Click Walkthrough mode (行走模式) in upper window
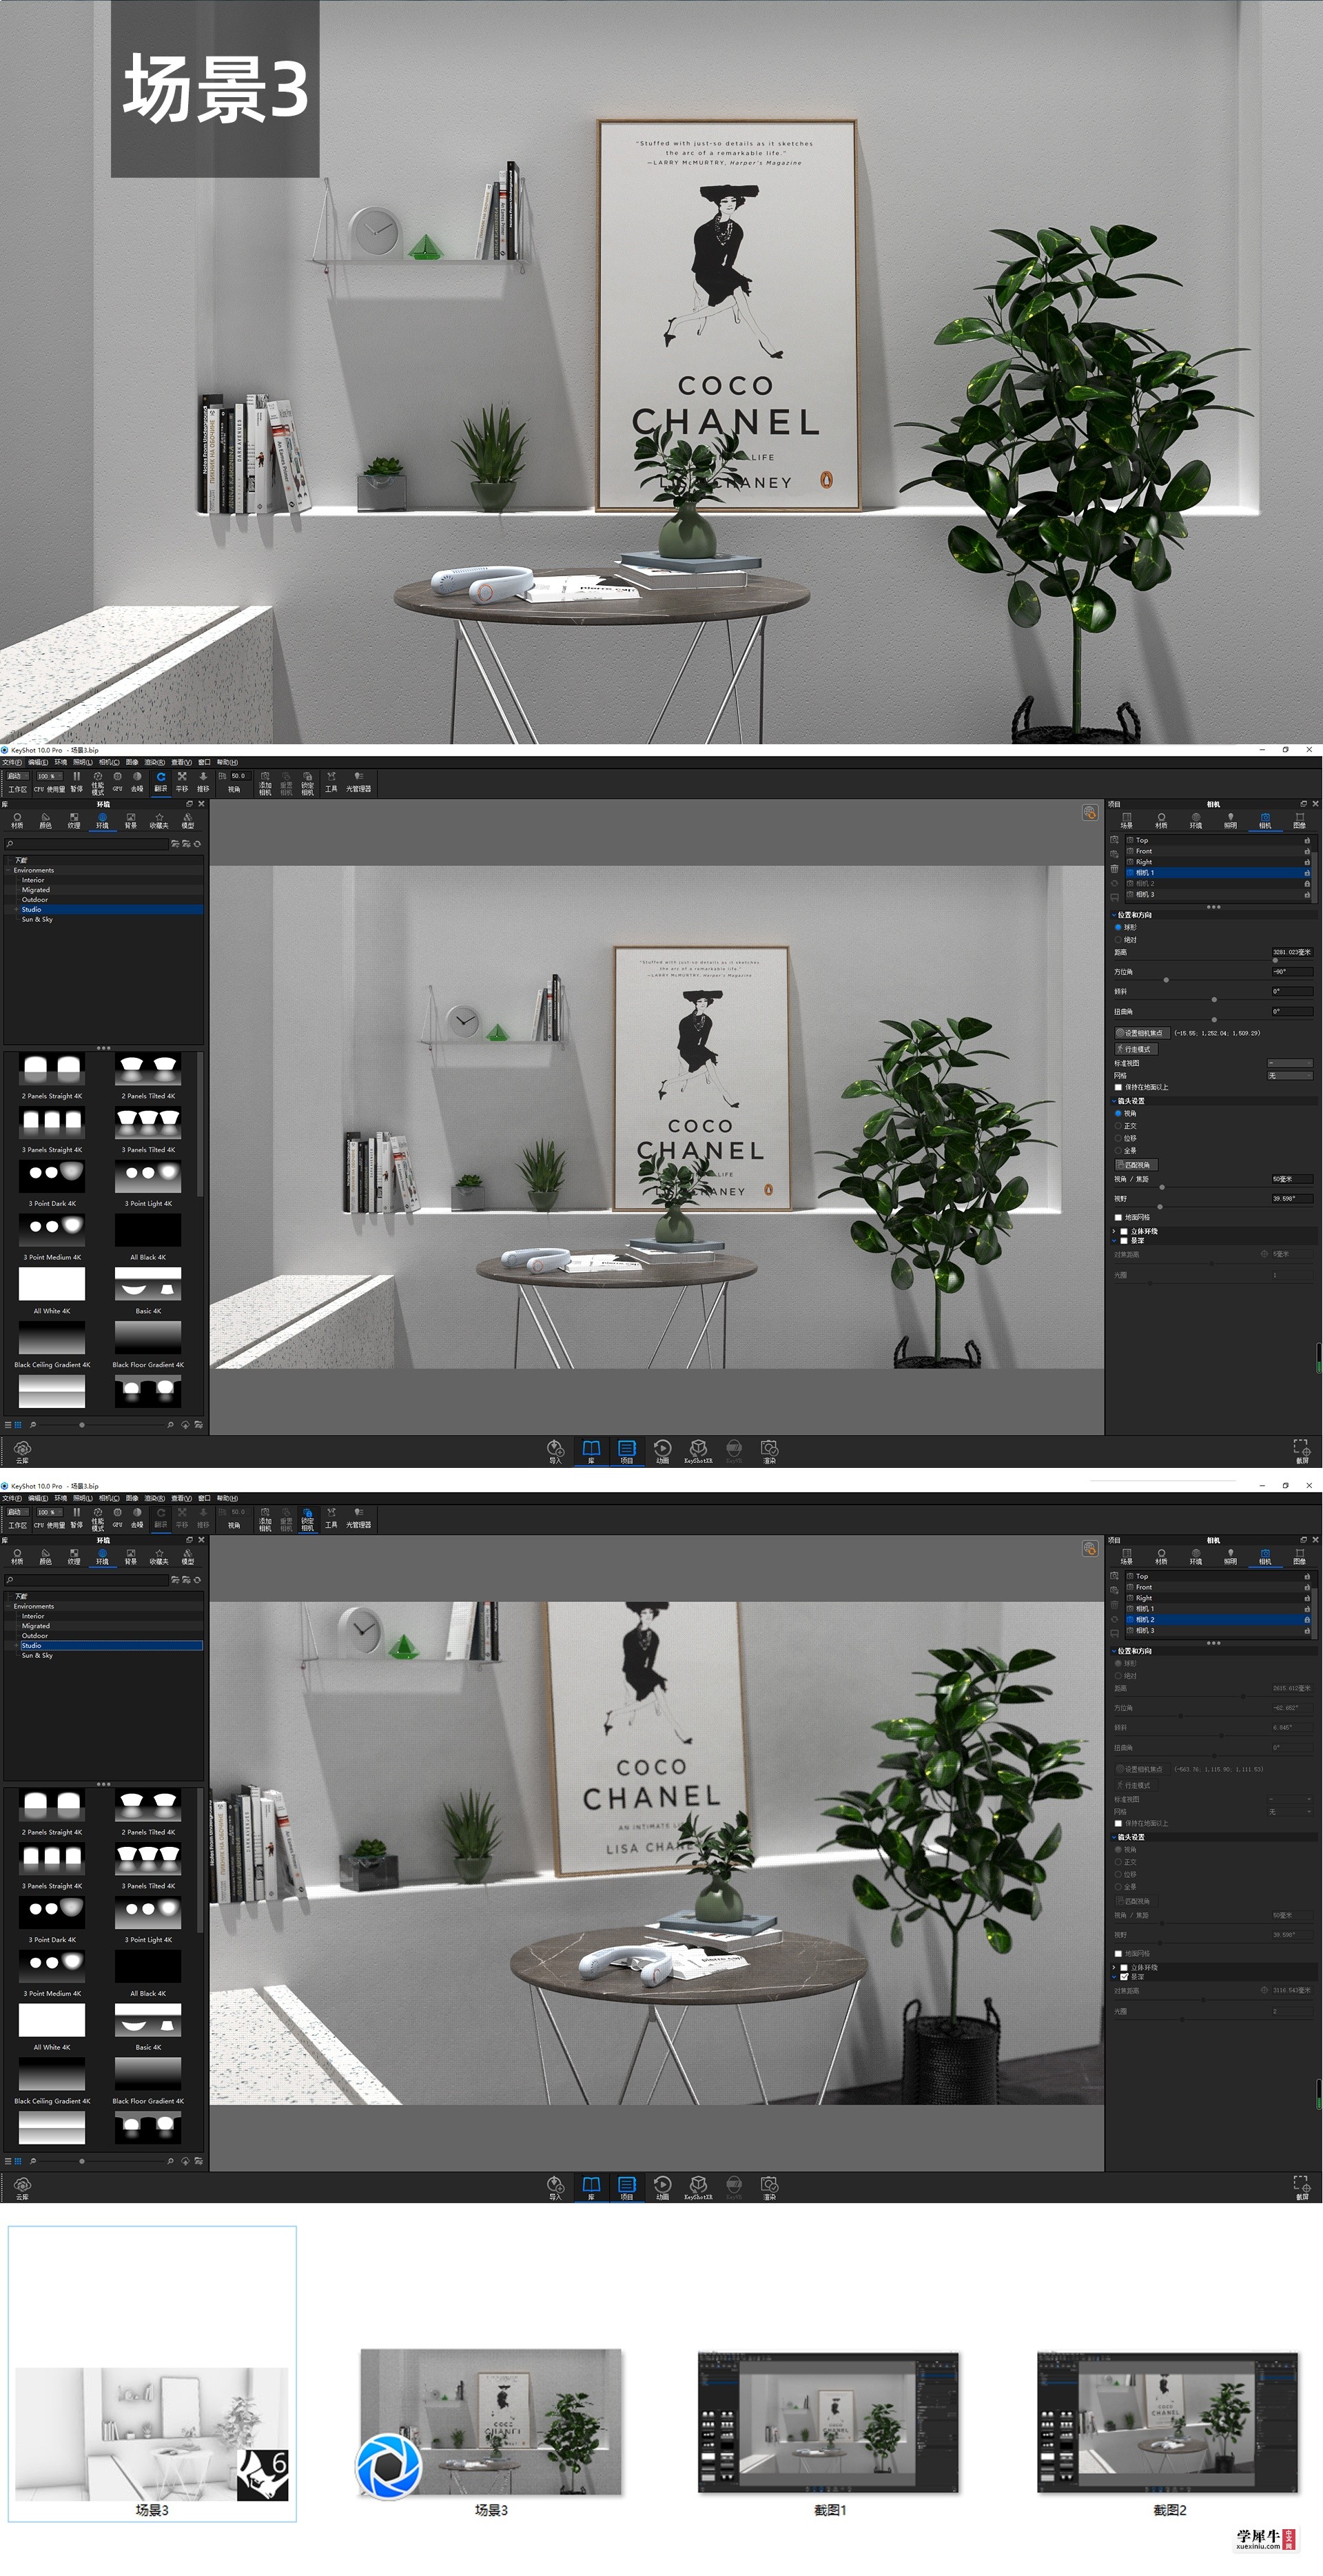1323x2576 pixels. pyautogui.click(x=1136, y=1049)
